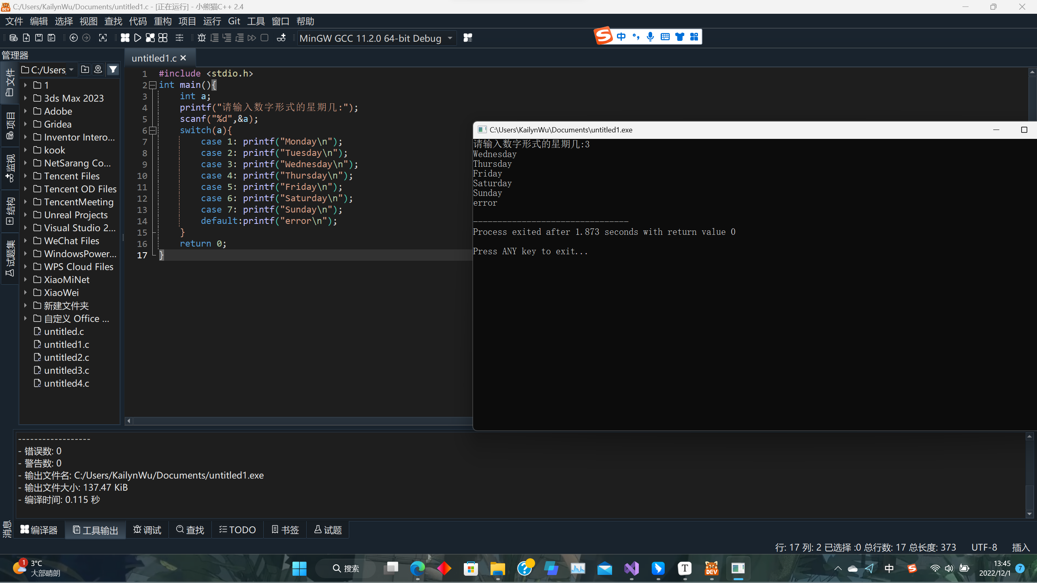Open the MinGW GCC compiler set dropdown
The image size is (1037, 583).
point(377,38)
